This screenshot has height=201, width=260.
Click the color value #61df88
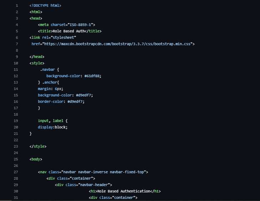click(x=92, y=76)
